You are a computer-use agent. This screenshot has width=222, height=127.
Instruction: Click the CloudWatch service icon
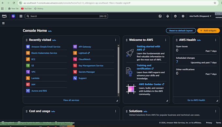(x=75, y=59)
